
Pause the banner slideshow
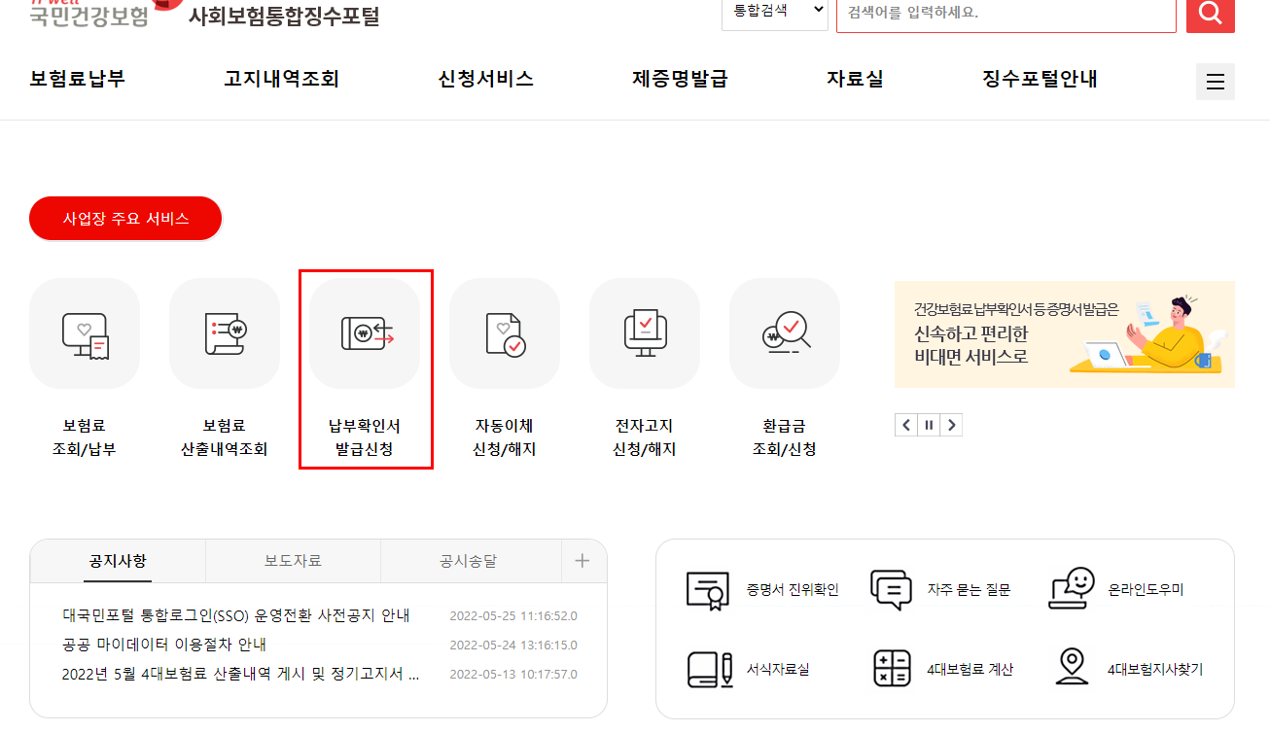pyautogui.click(x=929, y=425)
